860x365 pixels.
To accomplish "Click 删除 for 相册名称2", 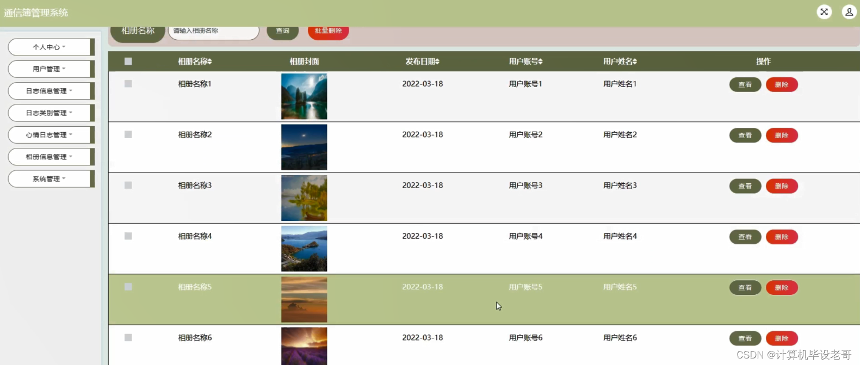I will pyautogui.click(x=782, y=135).
